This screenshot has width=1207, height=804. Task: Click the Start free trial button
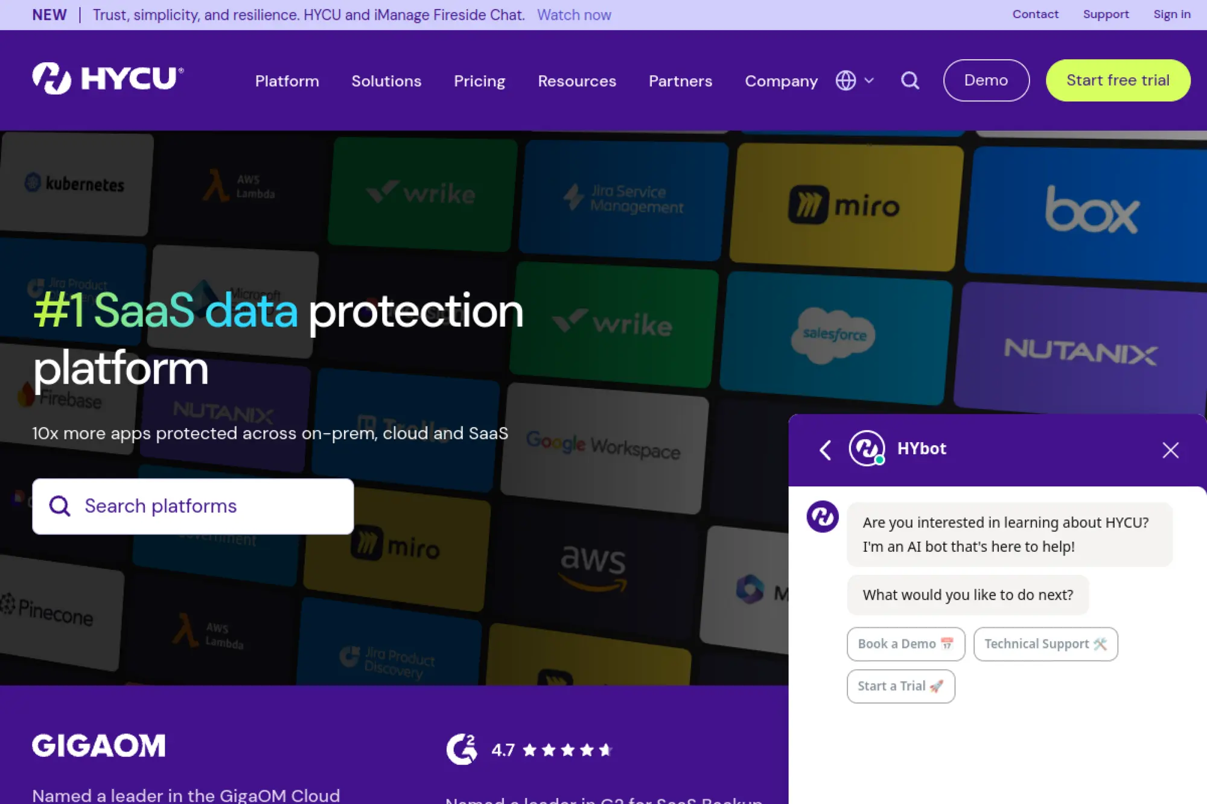1118,80
